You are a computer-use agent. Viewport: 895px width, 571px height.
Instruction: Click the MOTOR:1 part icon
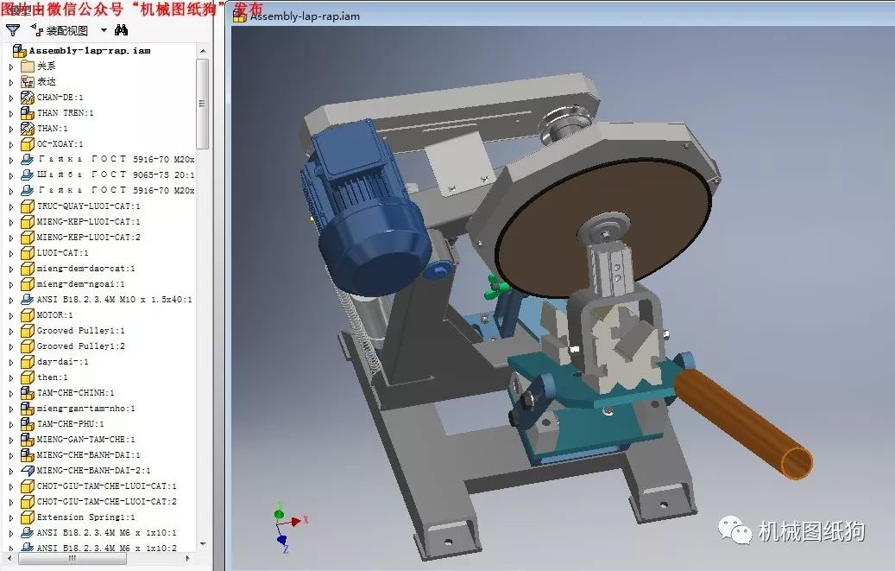[x=28, y=315]
